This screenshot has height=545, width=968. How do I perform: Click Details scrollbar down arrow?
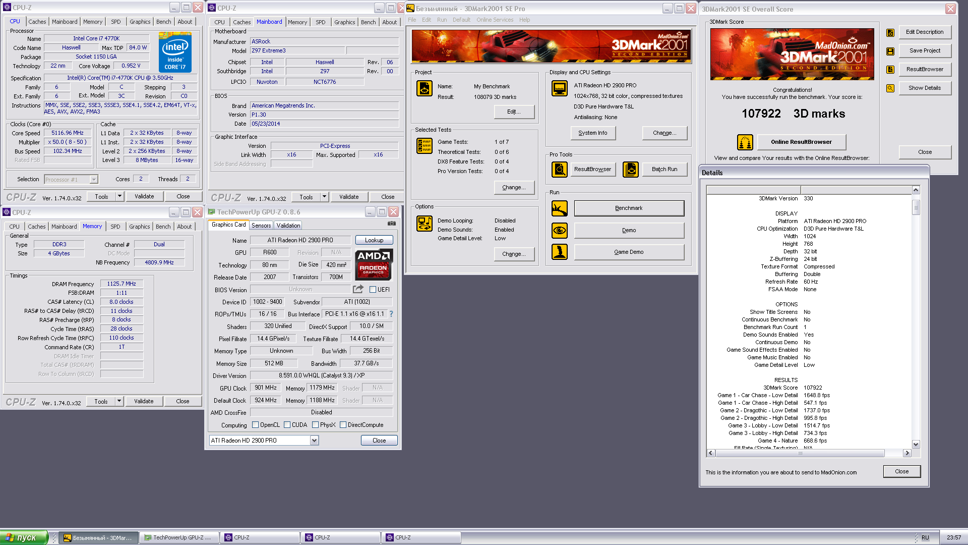(916, 445)
